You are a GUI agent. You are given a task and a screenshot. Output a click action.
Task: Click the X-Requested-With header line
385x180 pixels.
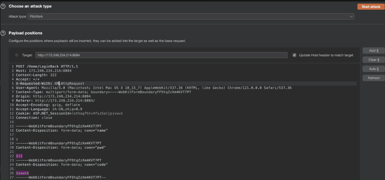point(50,84)
